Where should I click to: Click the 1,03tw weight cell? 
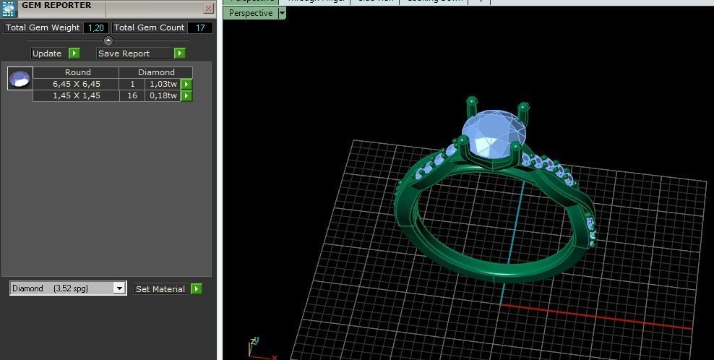pos(163,85)
